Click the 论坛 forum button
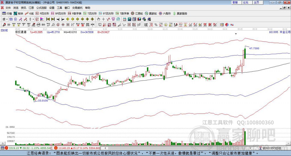 point(247,2)
